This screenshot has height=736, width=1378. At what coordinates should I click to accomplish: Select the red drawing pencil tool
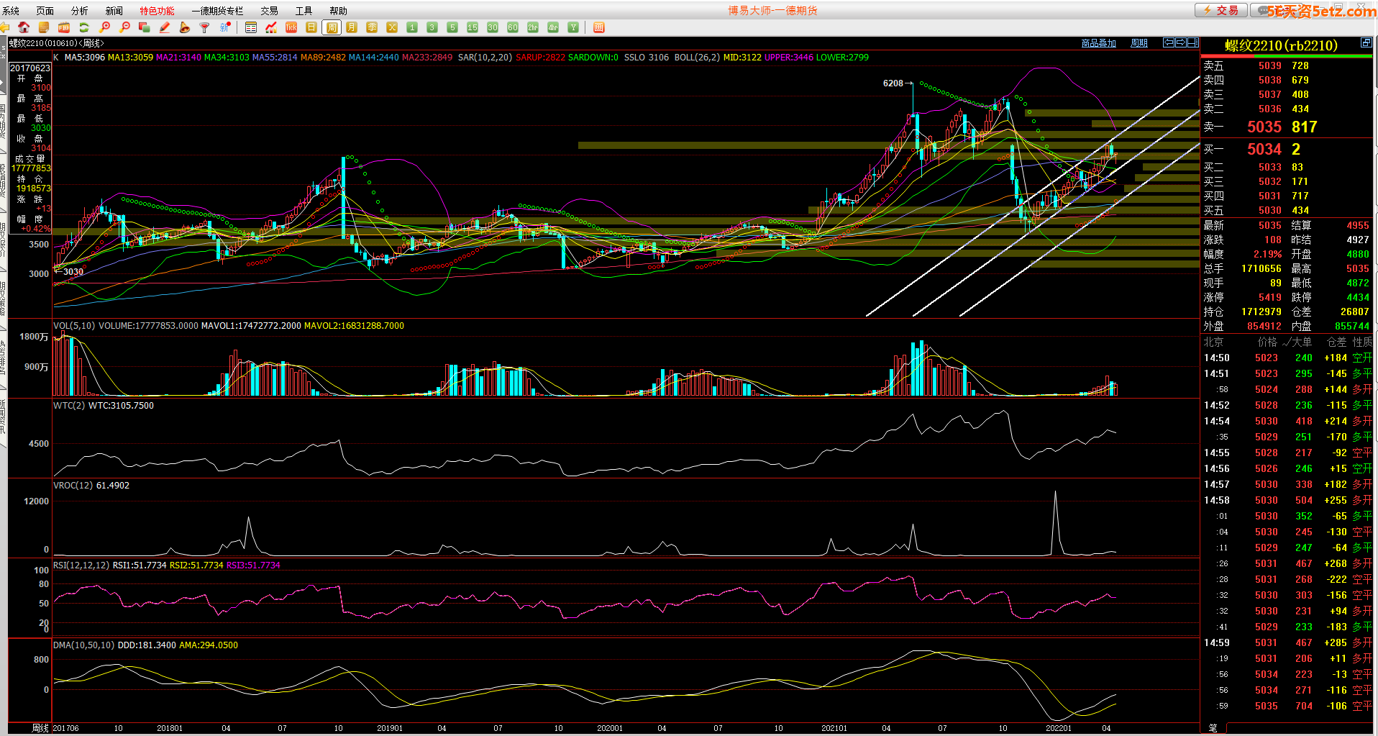coord(165,27)
